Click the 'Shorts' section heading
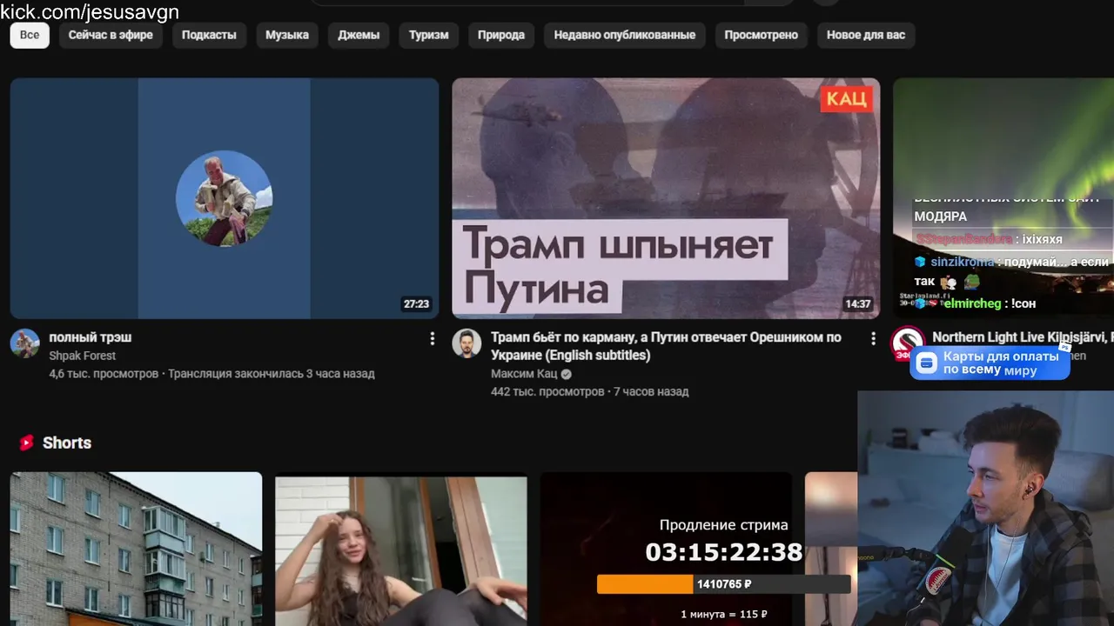 pyautogui.click(x=67, y=443)
